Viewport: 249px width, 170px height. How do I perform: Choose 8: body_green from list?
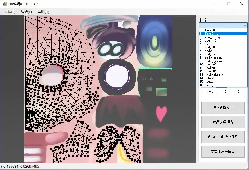(223, 58)
